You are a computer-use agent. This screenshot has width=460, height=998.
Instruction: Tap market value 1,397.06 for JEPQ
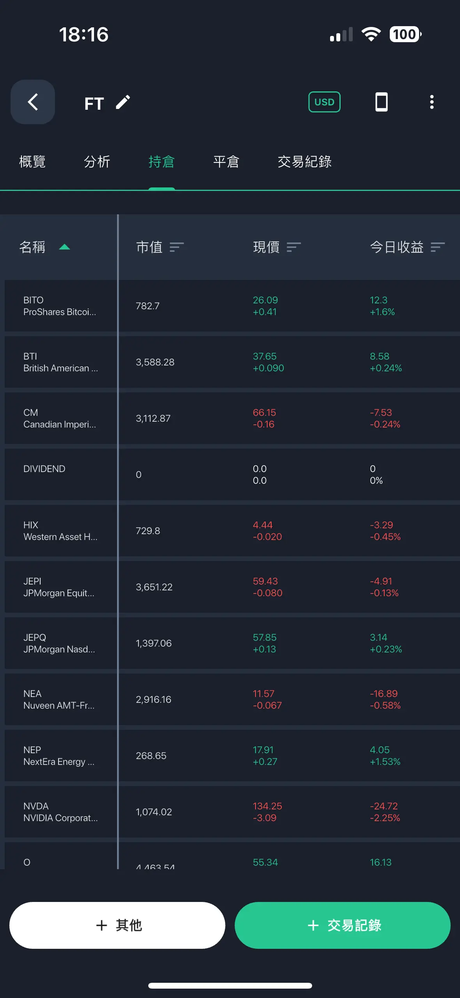coord(153,643)
